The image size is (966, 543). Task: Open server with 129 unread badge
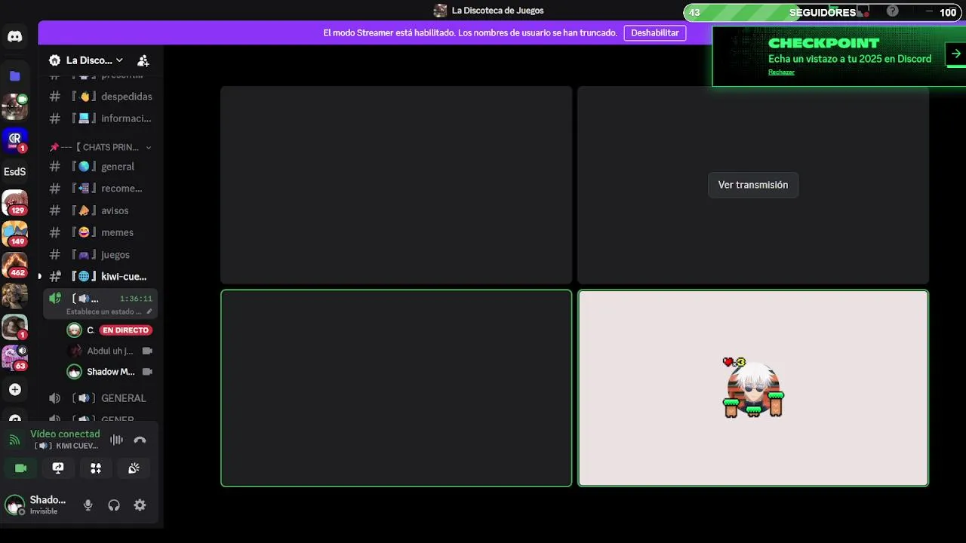(14, 203)
